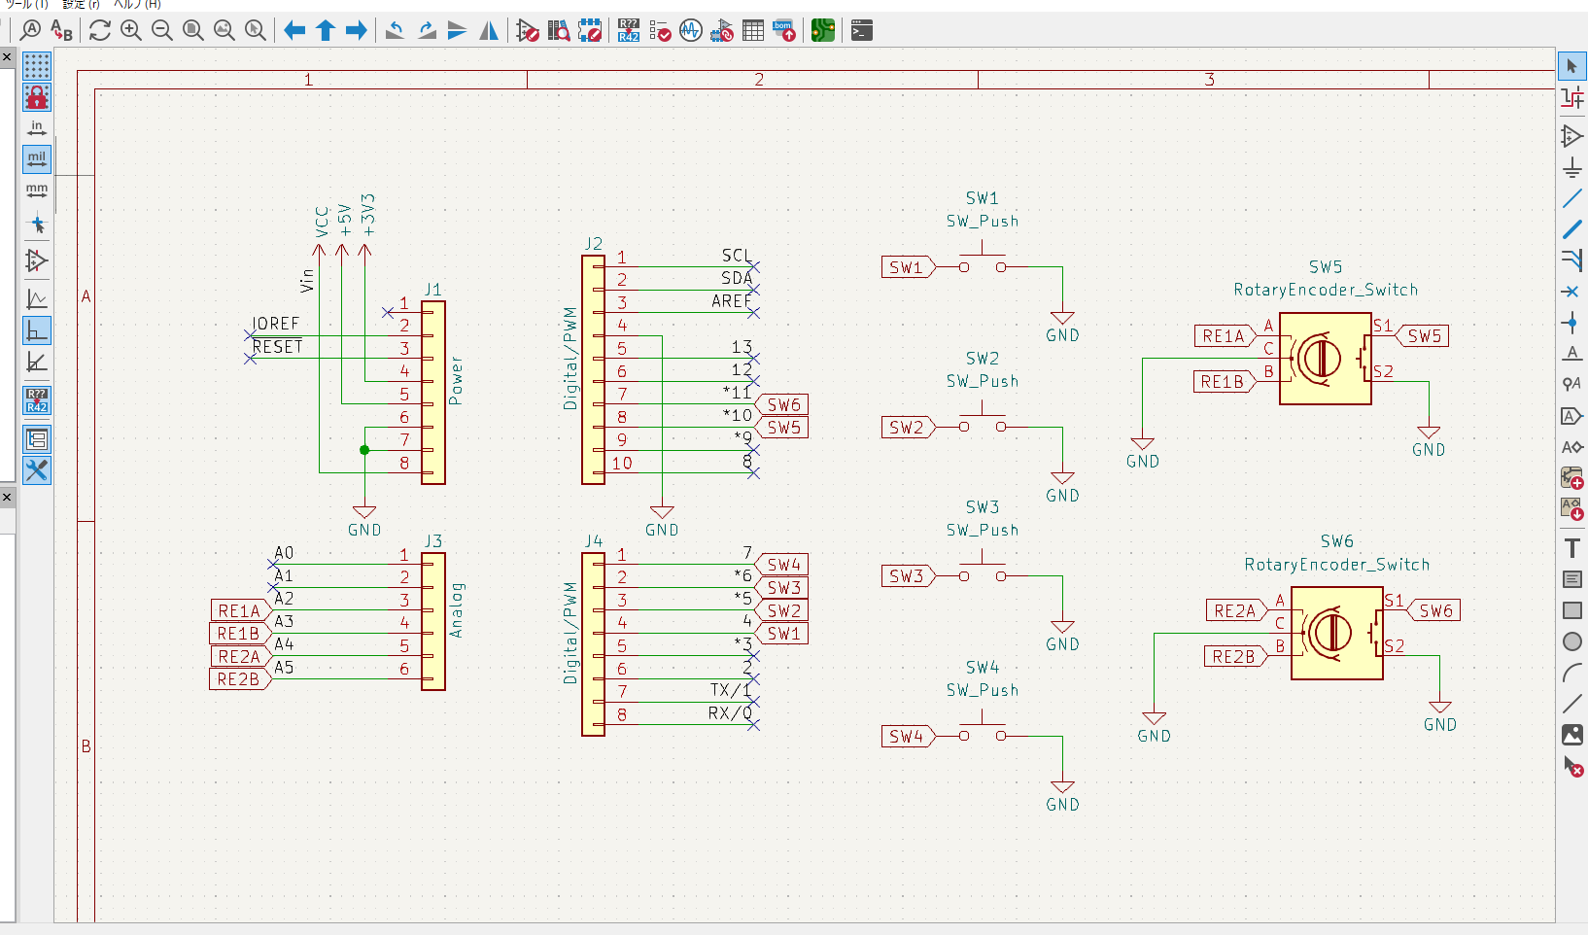Choose the No-Connect flag tool

point(1571,292)
